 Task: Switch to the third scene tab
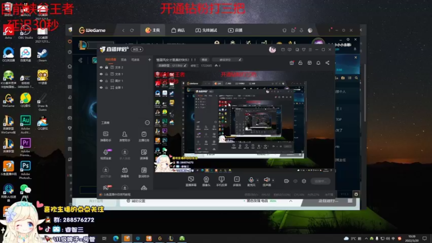136,59
